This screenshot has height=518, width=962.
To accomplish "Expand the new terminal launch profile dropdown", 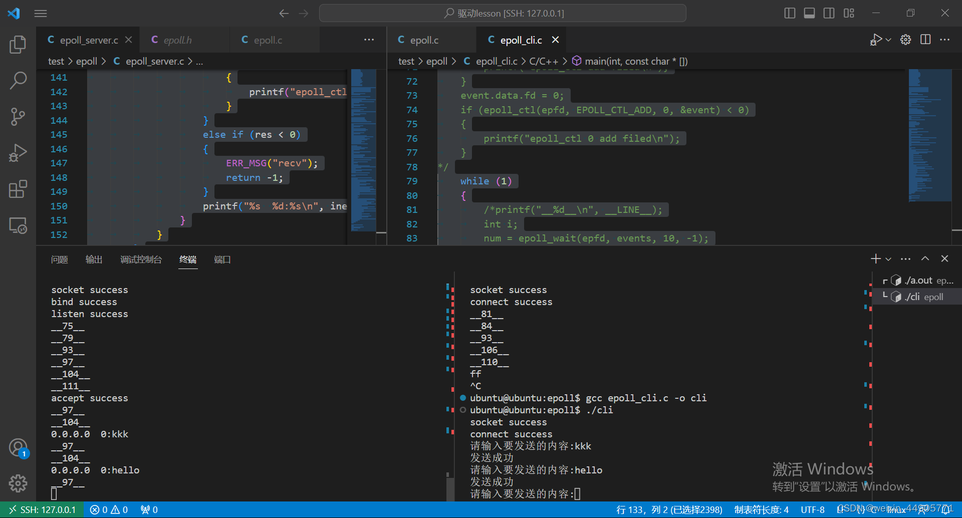I will point(888,259).
